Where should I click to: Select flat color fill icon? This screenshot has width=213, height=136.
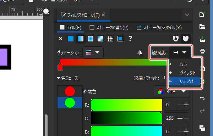(x=71, y=39)
